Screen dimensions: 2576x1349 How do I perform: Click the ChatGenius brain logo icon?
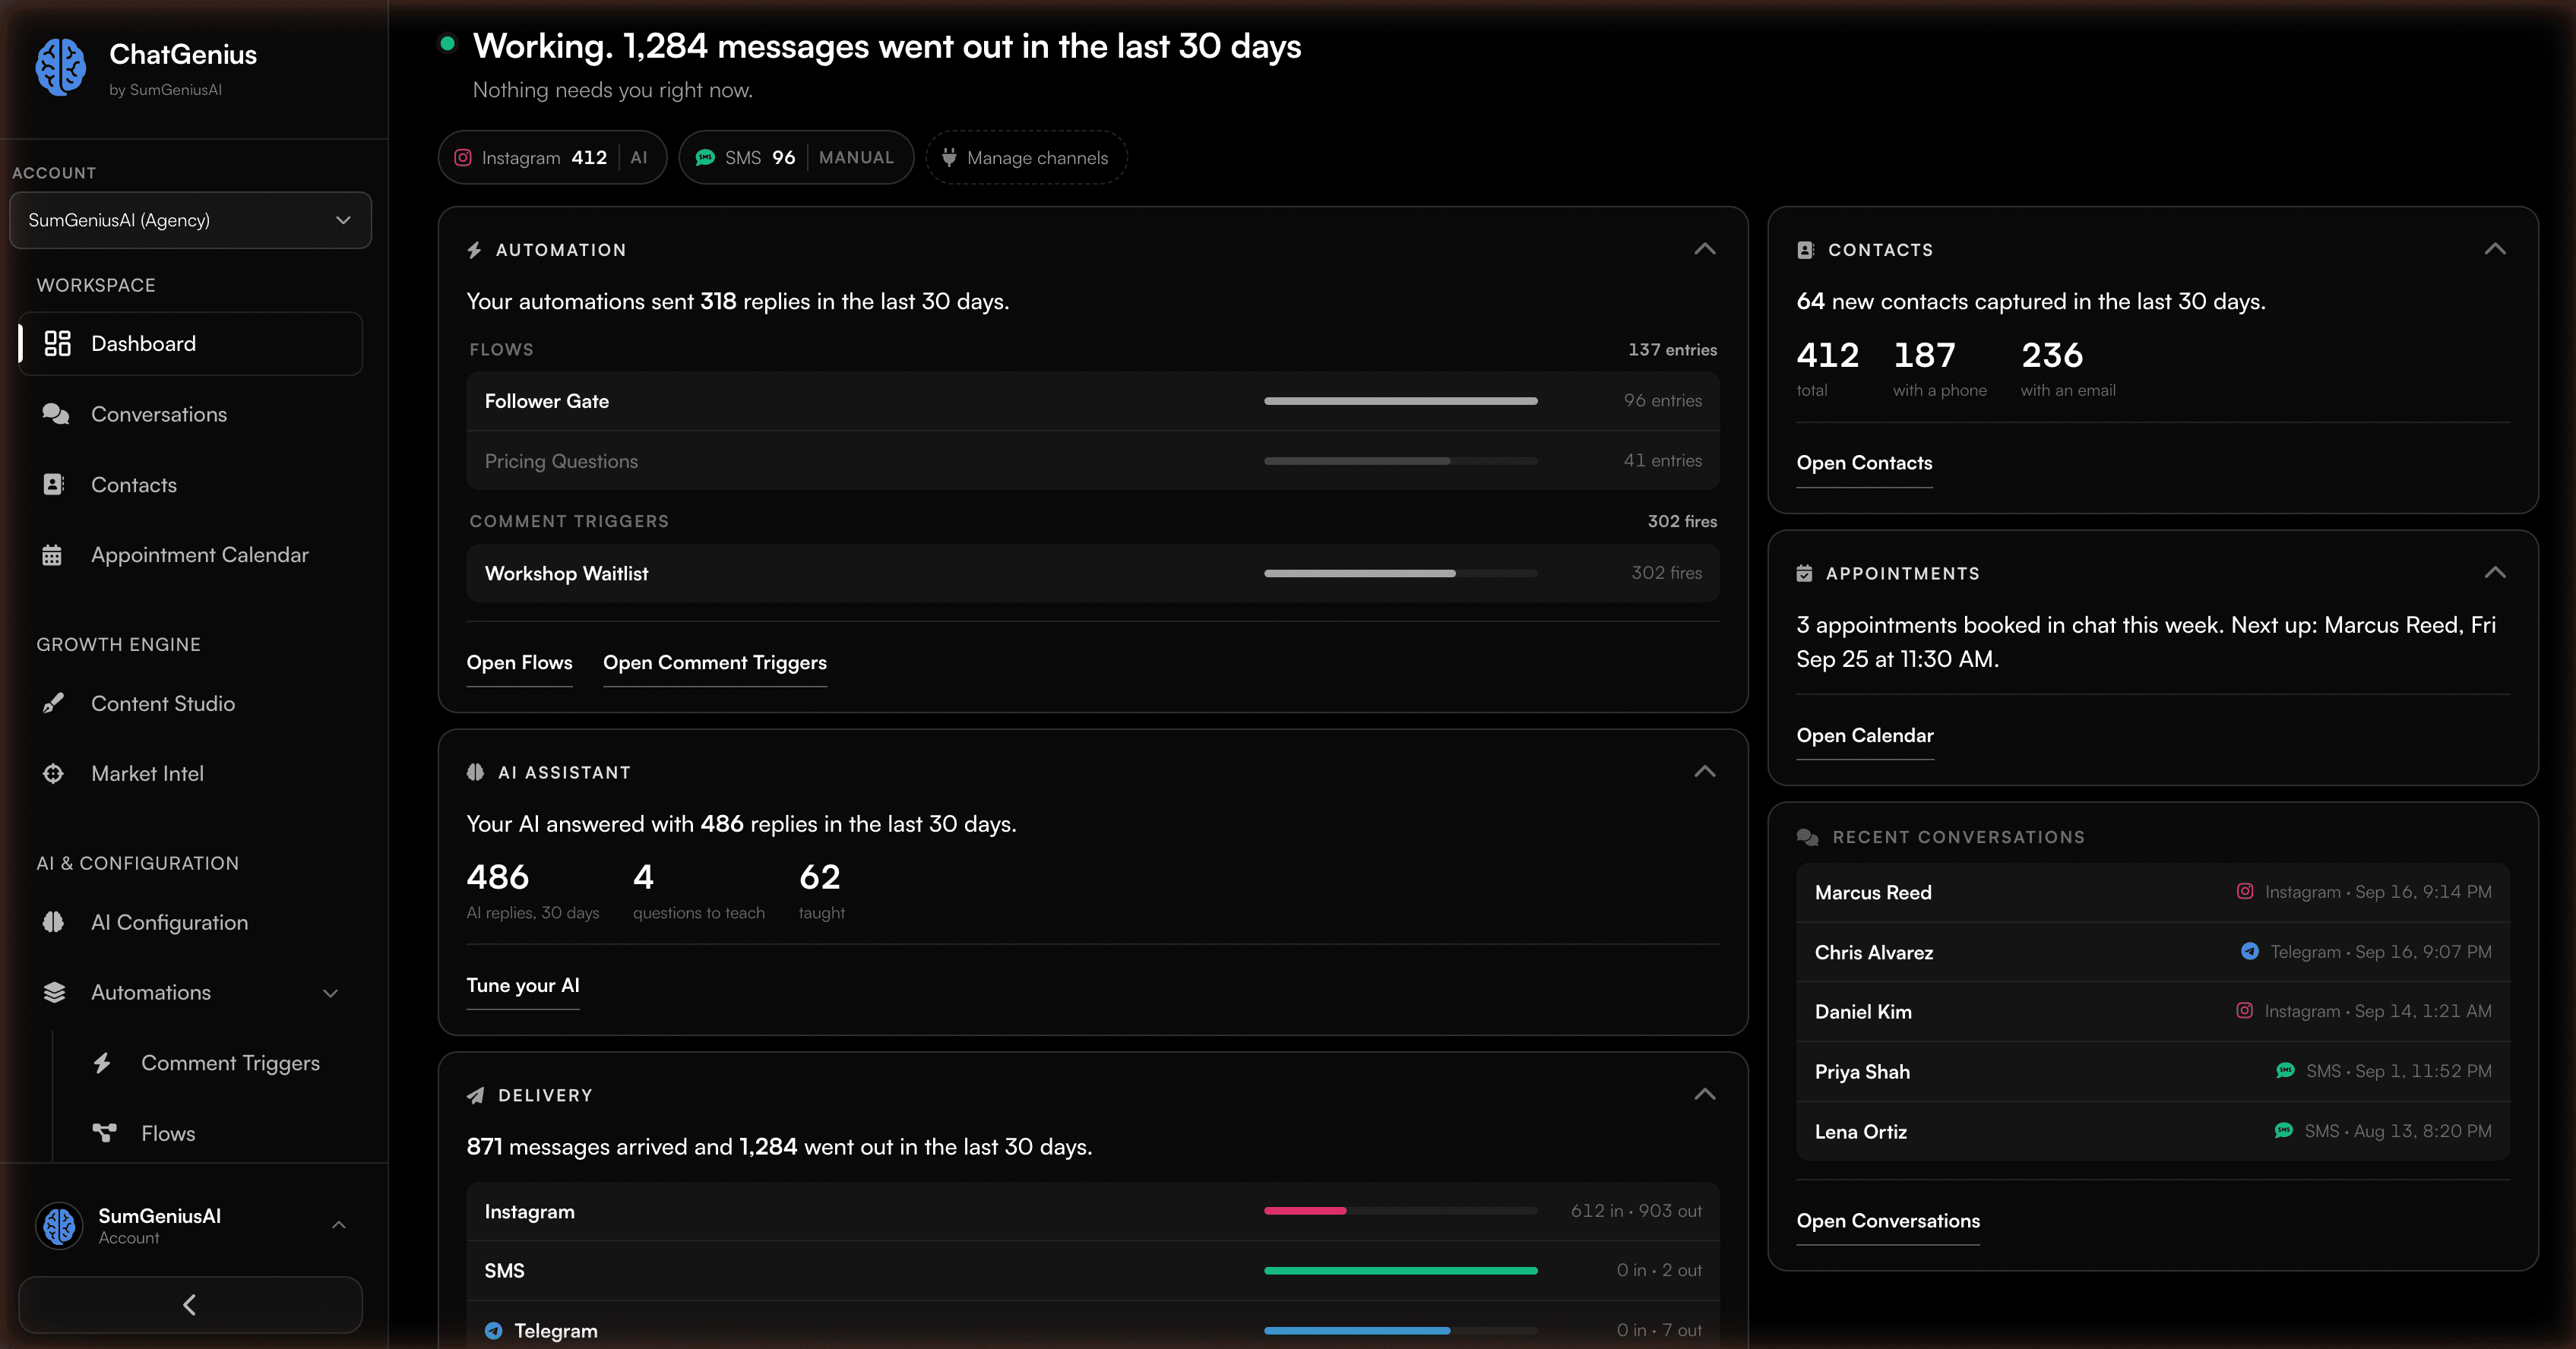(60, 67)
